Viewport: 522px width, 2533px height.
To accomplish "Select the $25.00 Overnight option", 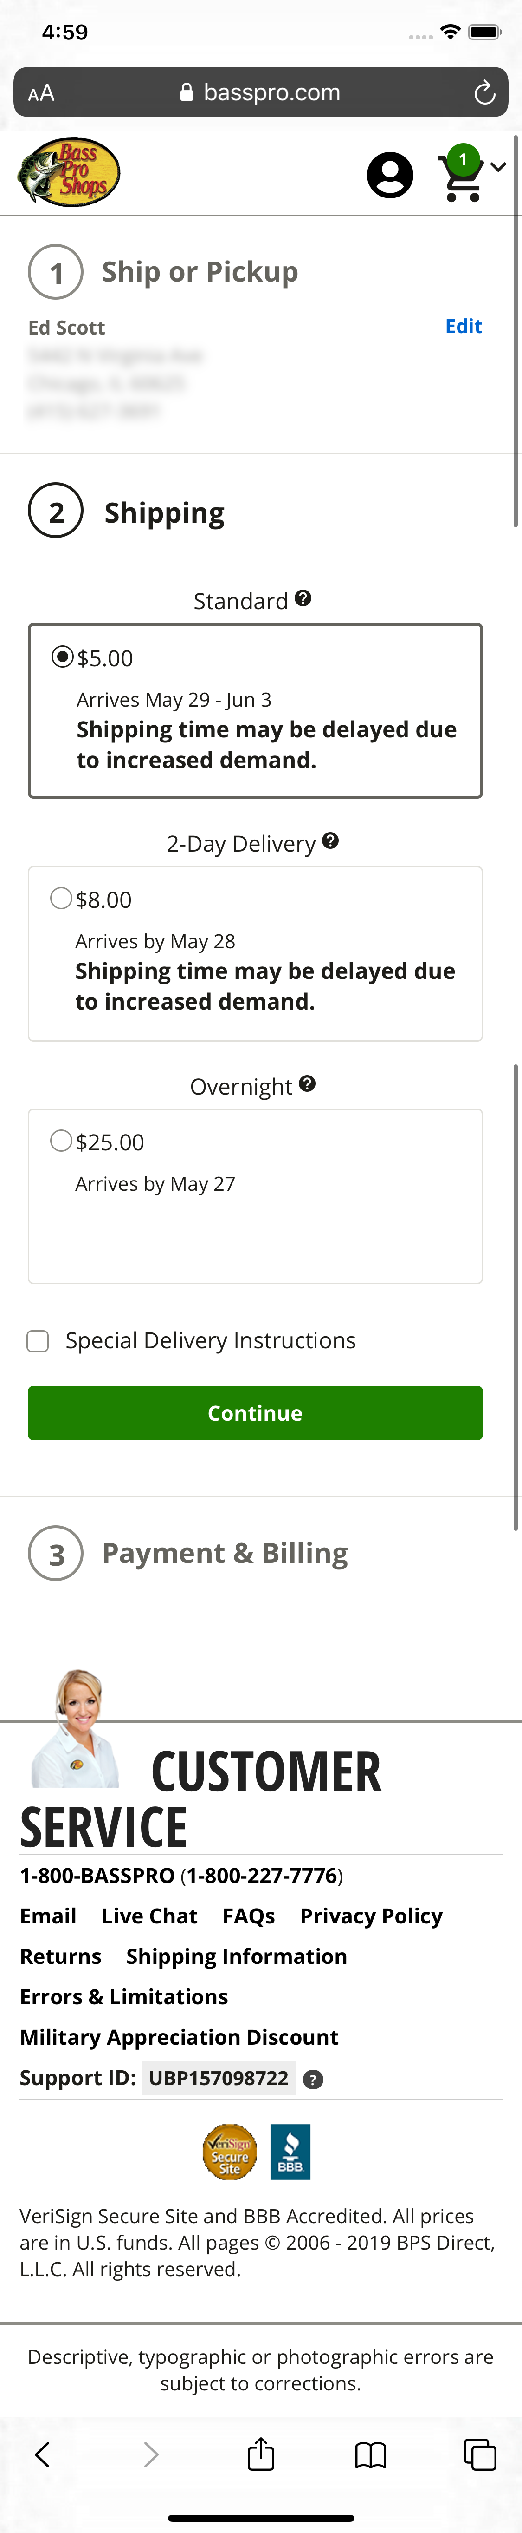I will point(61,1141).
